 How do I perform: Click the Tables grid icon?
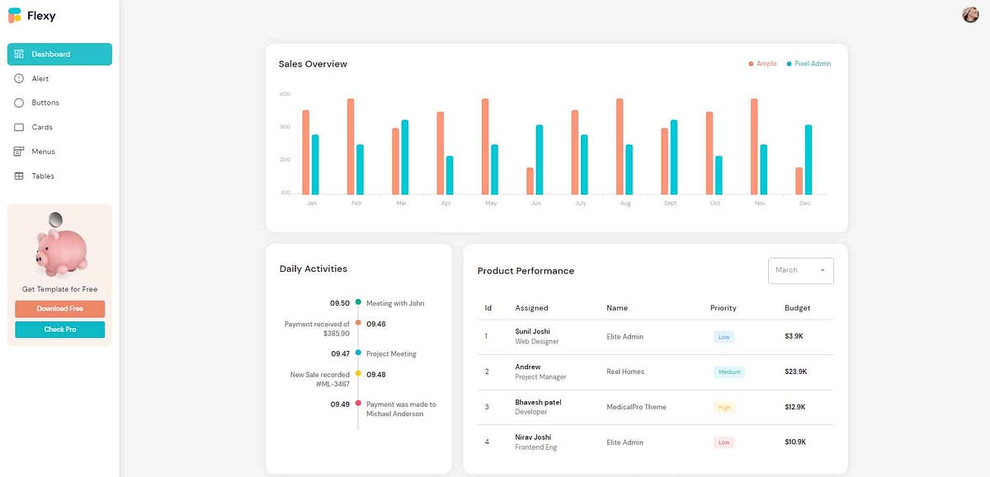(x=17, y=175)
